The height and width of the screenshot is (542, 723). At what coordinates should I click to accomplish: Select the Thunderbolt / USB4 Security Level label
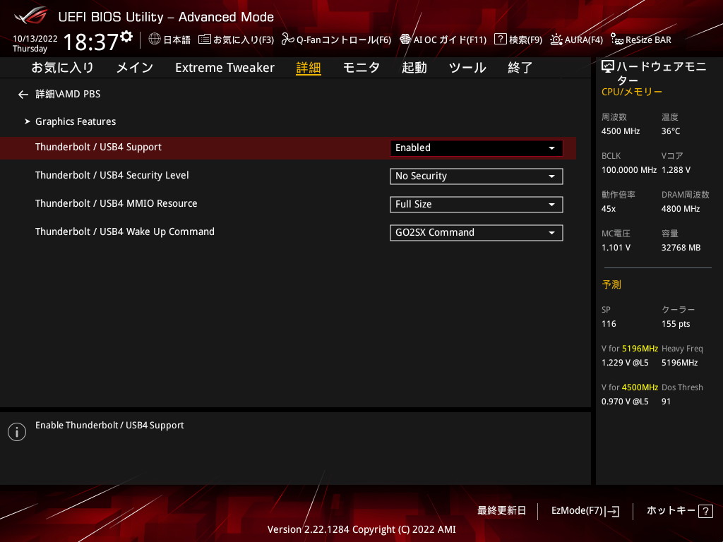(x=112, y=176)
